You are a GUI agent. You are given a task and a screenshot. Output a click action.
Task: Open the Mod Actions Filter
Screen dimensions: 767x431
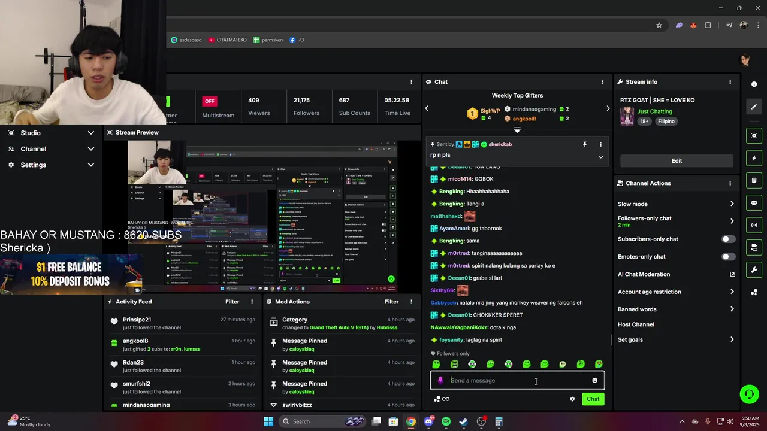(x=391, y=302)
